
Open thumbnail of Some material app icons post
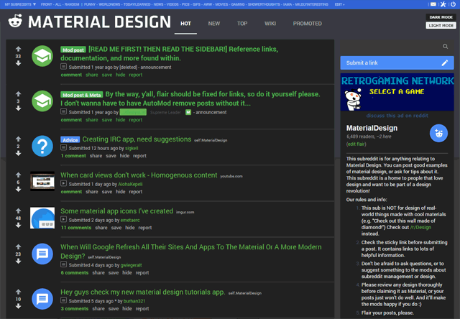click(42, 218)
